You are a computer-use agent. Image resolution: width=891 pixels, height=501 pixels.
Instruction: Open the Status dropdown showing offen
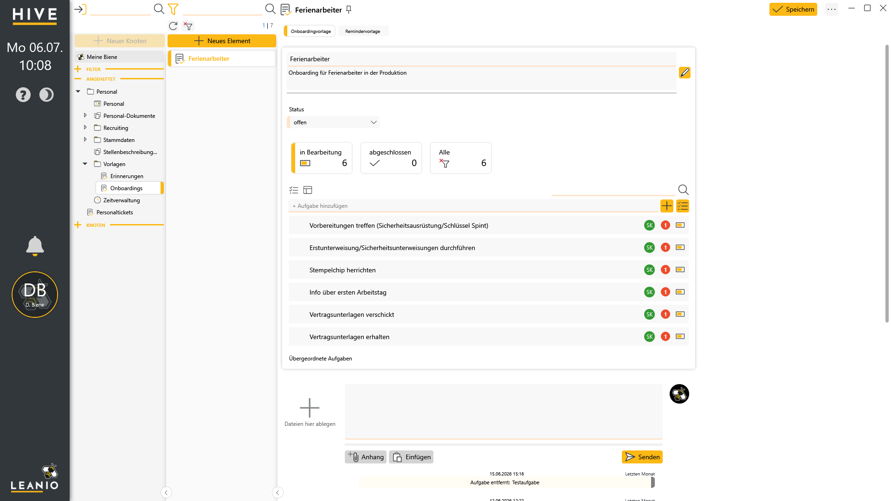[x=334, y=122]
